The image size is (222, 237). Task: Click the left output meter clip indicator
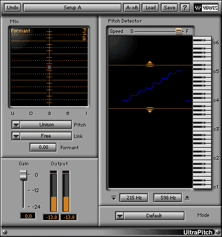coord(54,172)
